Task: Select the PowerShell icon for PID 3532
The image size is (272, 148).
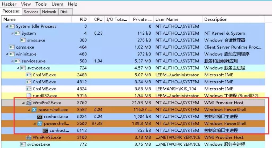Action: [34, 109]
